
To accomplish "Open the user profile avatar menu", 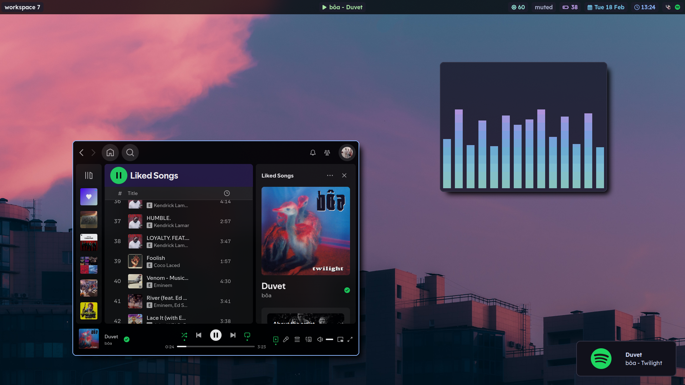I will tap(347, 153).
